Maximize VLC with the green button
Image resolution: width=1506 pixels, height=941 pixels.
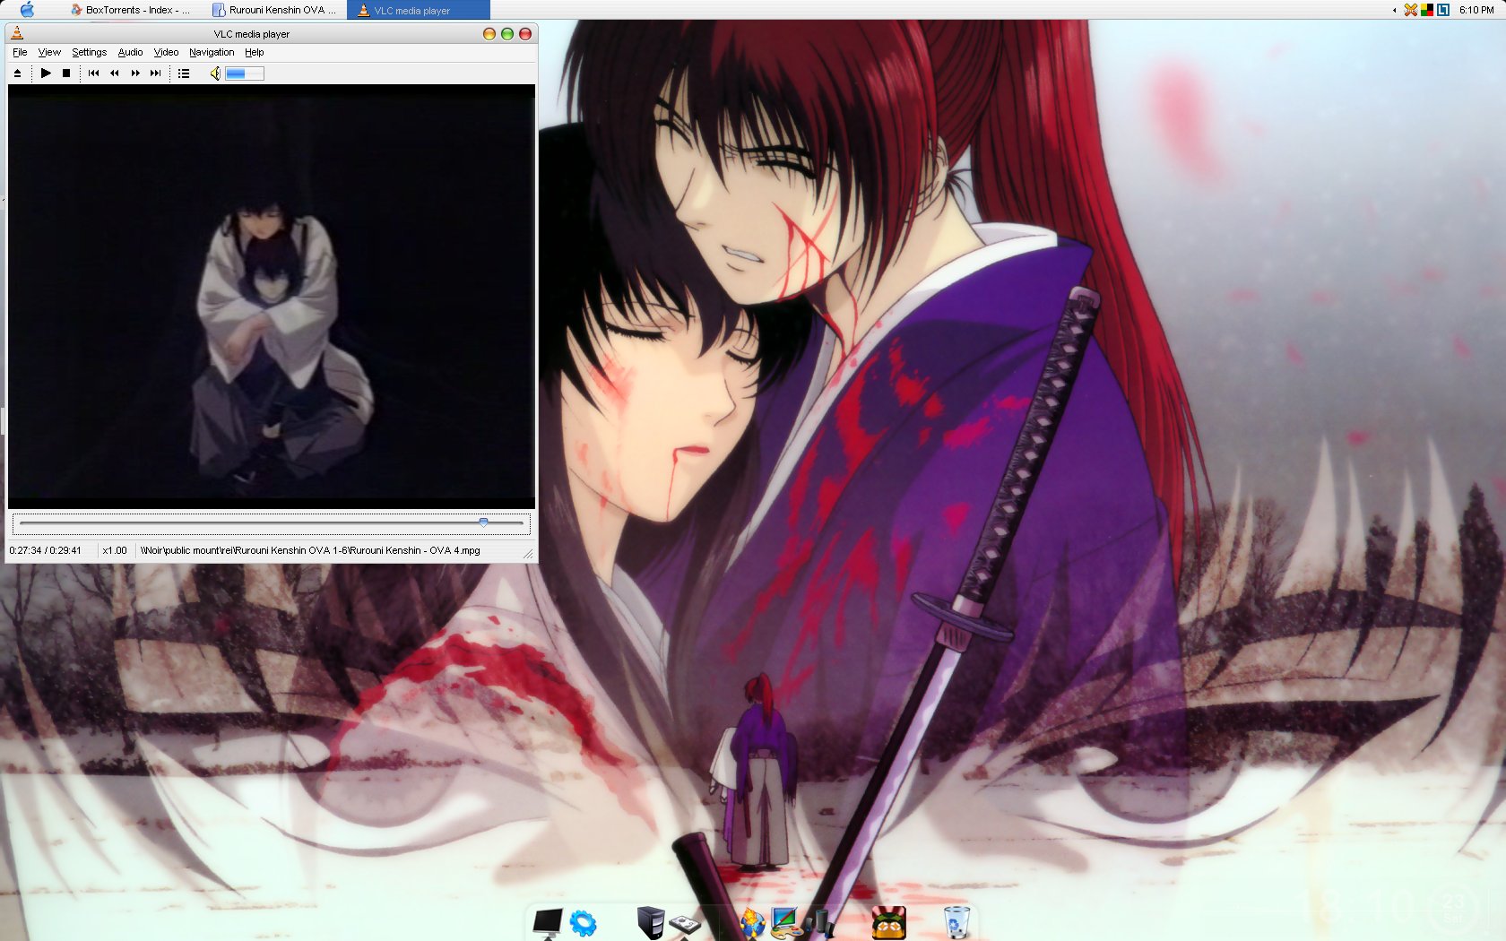point(507,34)
